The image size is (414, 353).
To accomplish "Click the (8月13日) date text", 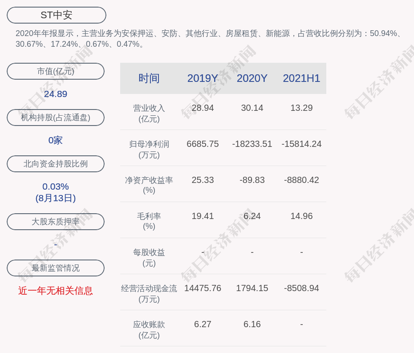I will (x=56, y=198).
